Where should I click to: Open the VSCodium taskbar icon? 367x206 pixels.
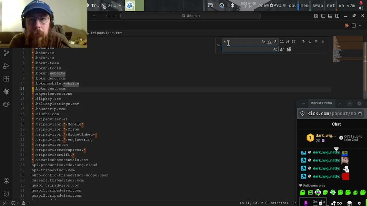pyautogui.click(x=129, y=5)
